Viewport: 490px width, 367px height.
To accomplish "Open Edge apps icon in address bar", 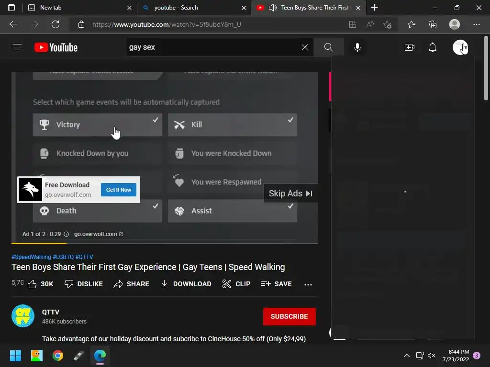I will (x=353, y=24).
